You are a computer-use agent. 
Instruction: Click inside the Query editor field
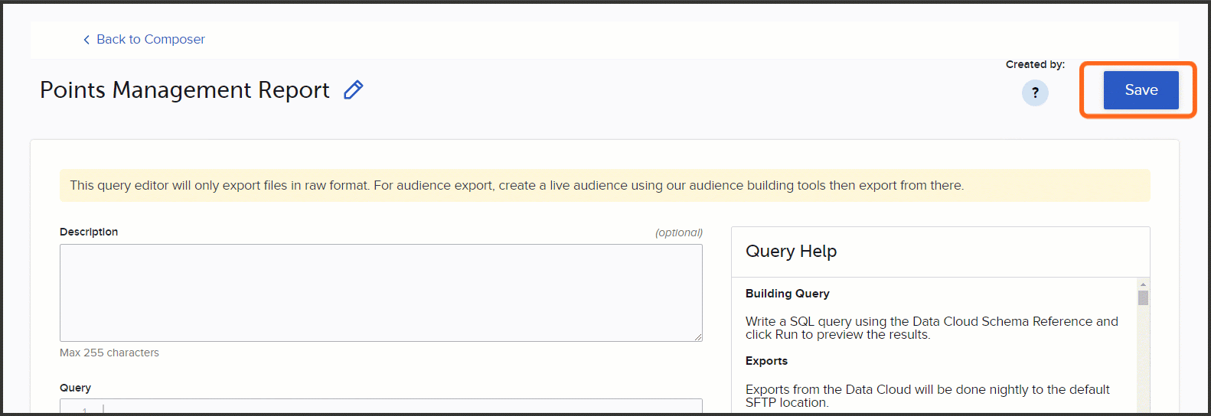point(381,405)
